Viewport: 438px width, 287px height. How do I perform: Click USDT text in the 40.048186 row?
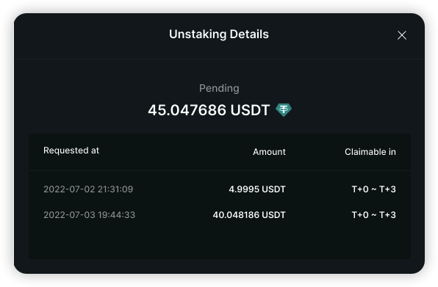pyautogui.click(x=273, y=215)
